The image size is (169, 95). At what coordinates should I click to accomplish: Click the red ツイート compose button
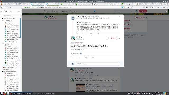pyautogui.click(x=143, y=11)
